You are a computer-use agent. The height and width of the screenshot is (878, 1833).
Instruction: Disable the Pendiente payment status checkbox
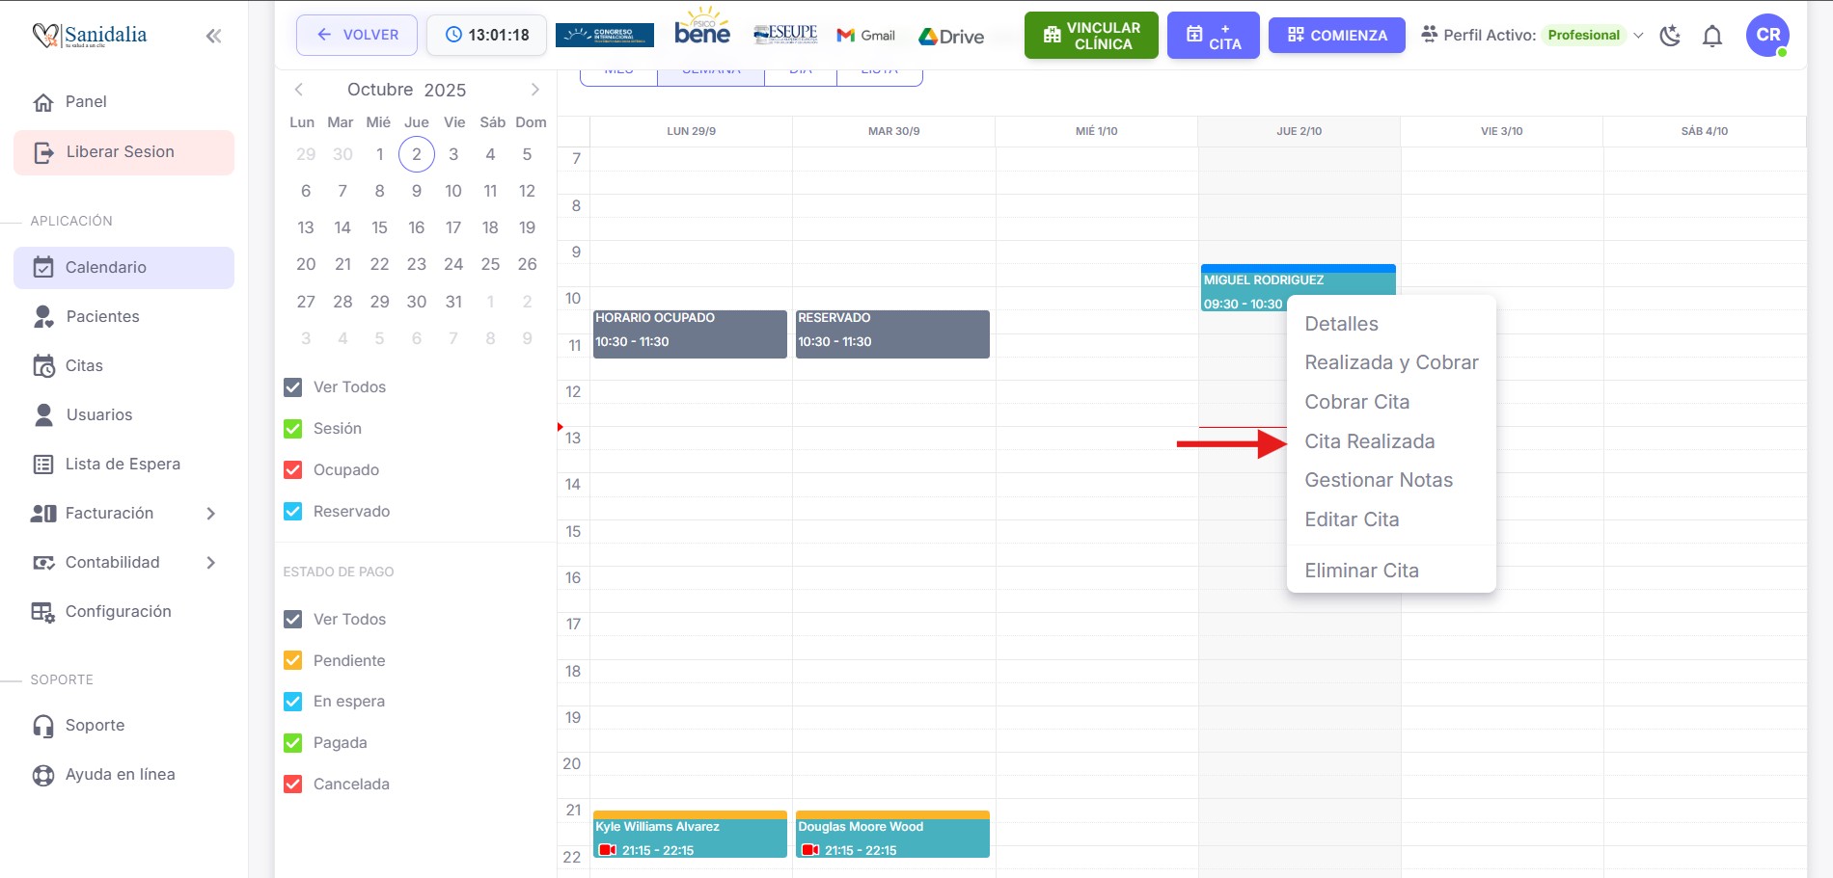pyautogui.click(x=293, y=660)
